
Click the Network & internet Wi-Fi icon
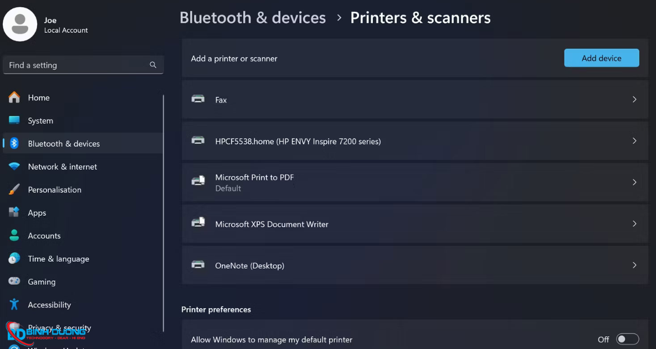pyautogui.click(x=14, y=166)
